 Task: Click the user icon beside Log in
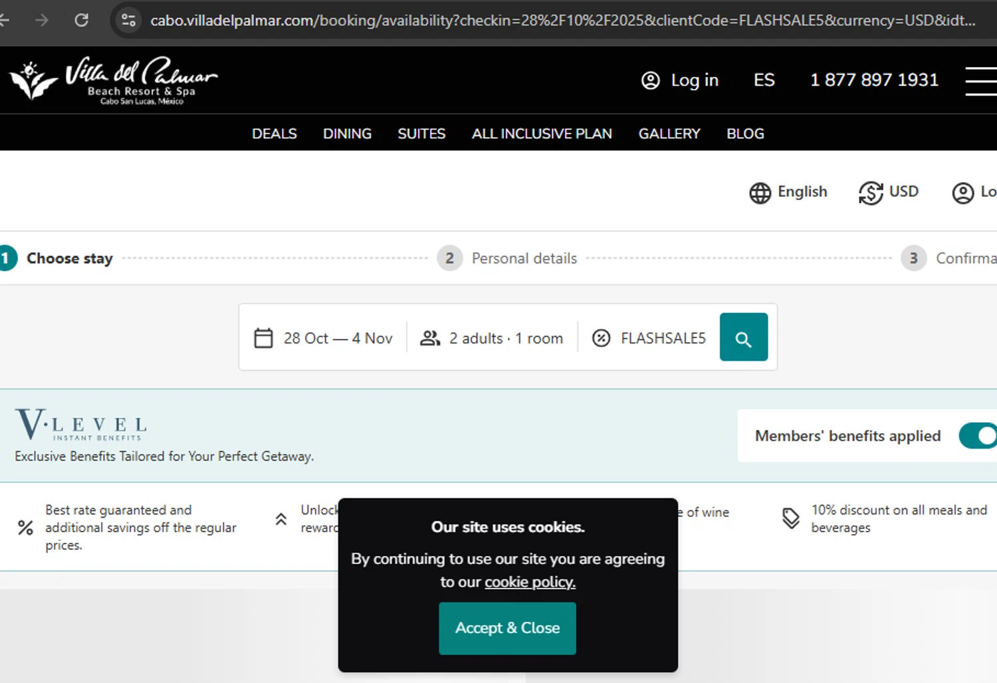pyautogui.click(x=650, y=80)
